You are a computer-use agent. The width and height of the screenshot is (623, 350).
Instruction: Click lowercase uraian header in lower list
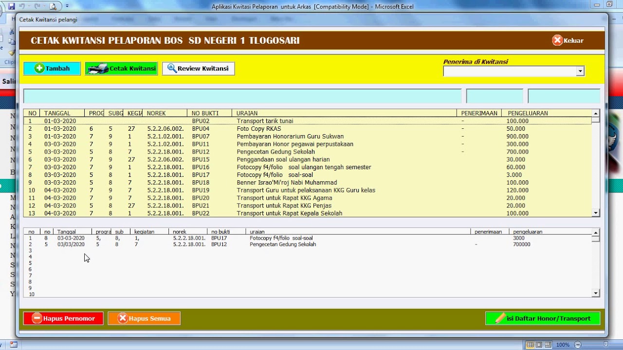pyautogui.click(x=257, y=232)
